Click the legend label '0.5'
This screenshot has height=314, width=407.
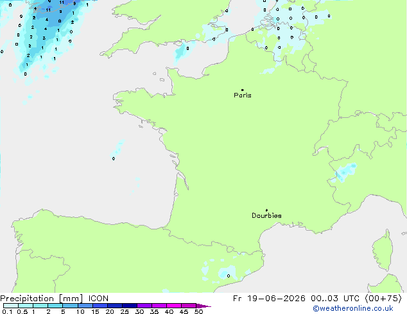[x=22, y=311]
